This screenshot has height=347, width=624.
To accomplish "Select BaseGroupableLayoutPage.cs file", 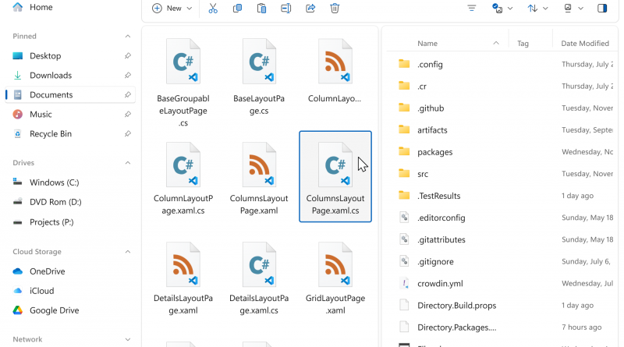I will [x=183, y=82].
